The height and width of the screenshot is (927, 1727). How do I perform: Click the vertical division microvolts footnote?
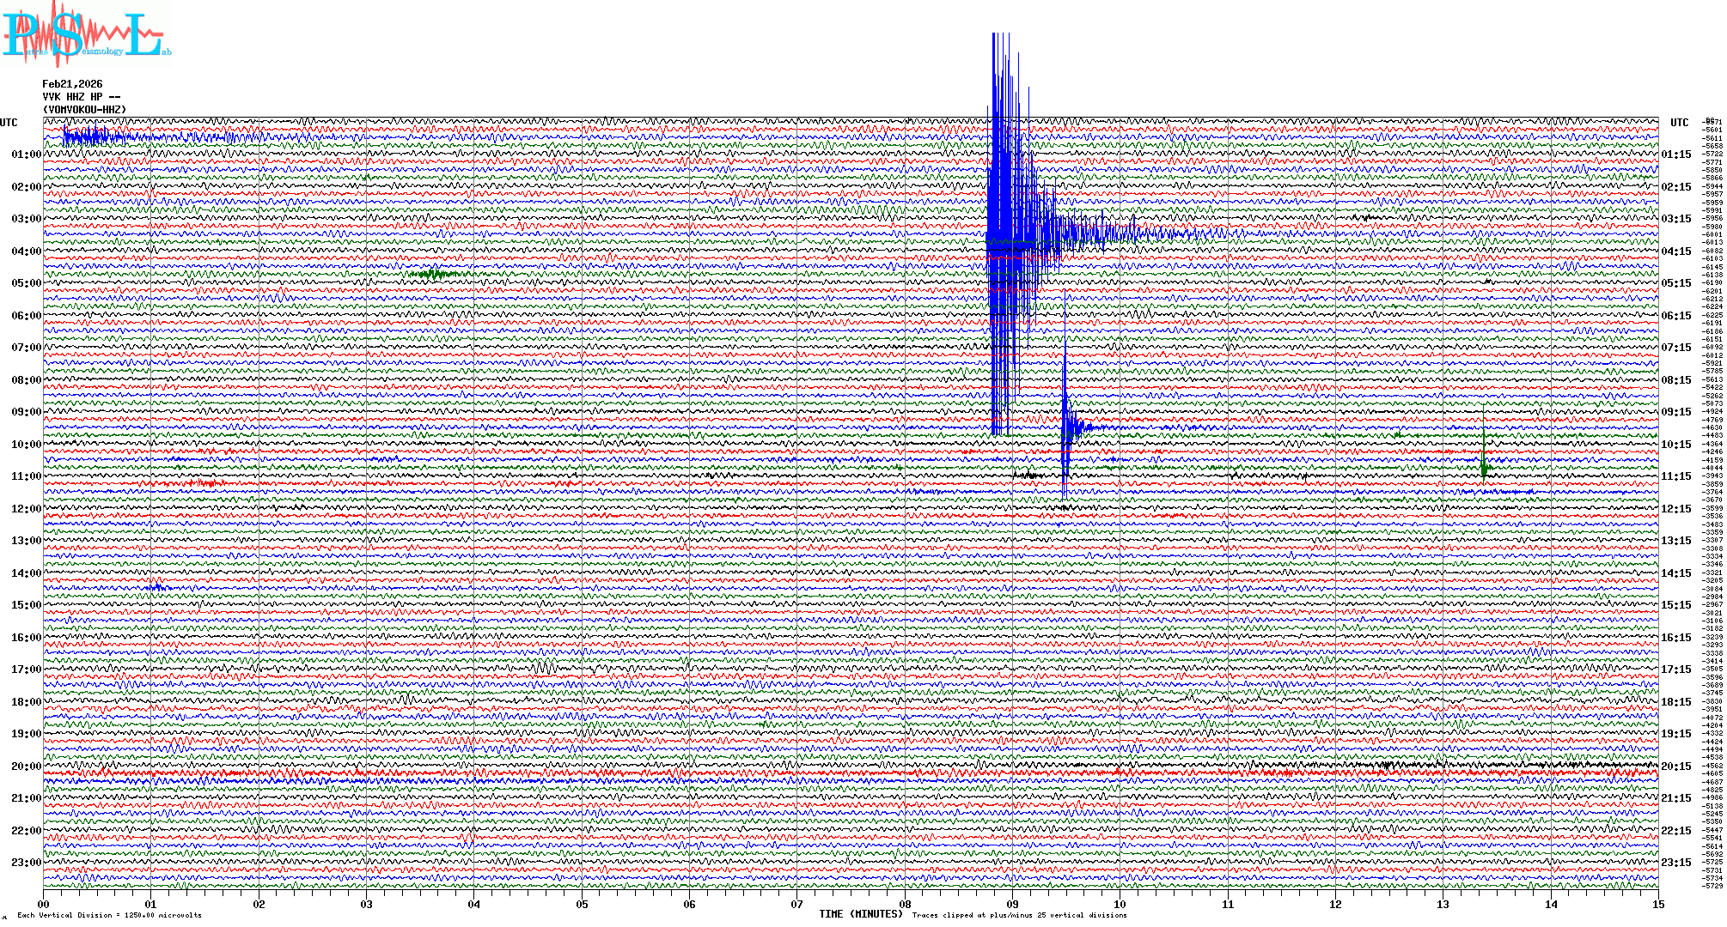click(109, 915)
